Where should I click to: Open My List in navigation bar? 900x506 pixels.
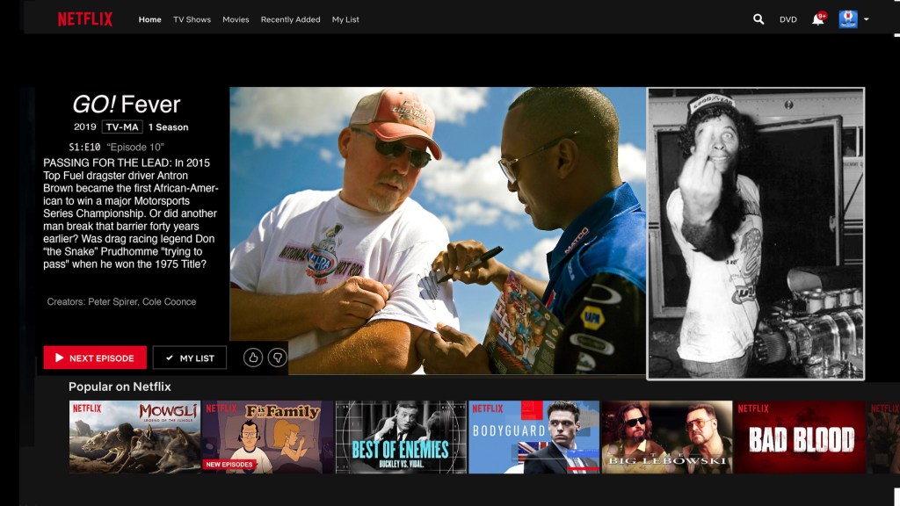tap(345, 19)
